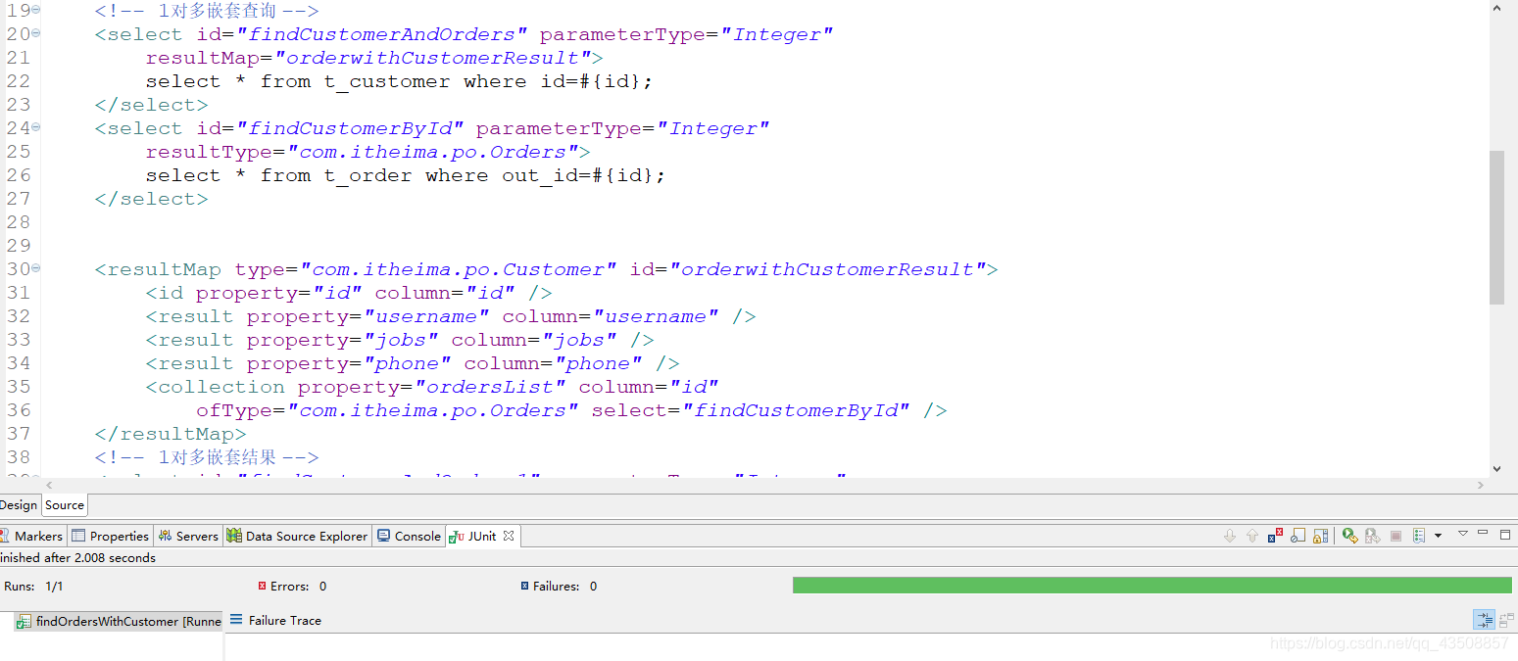Enable Show Failures Only in JUnit view
This screenshot has width=1518, height=661.
(x=1276, y=535)
